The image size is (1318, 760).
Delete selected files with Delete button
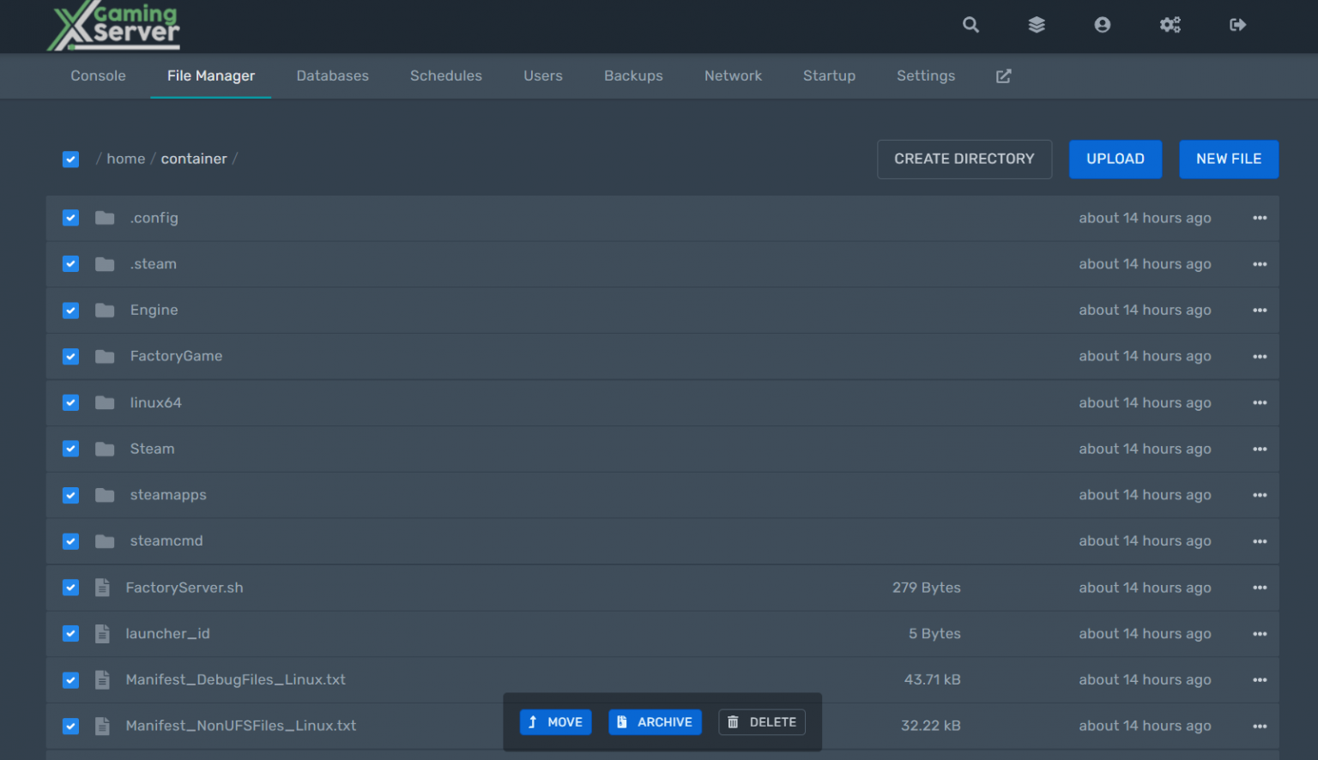click(762, 722)
